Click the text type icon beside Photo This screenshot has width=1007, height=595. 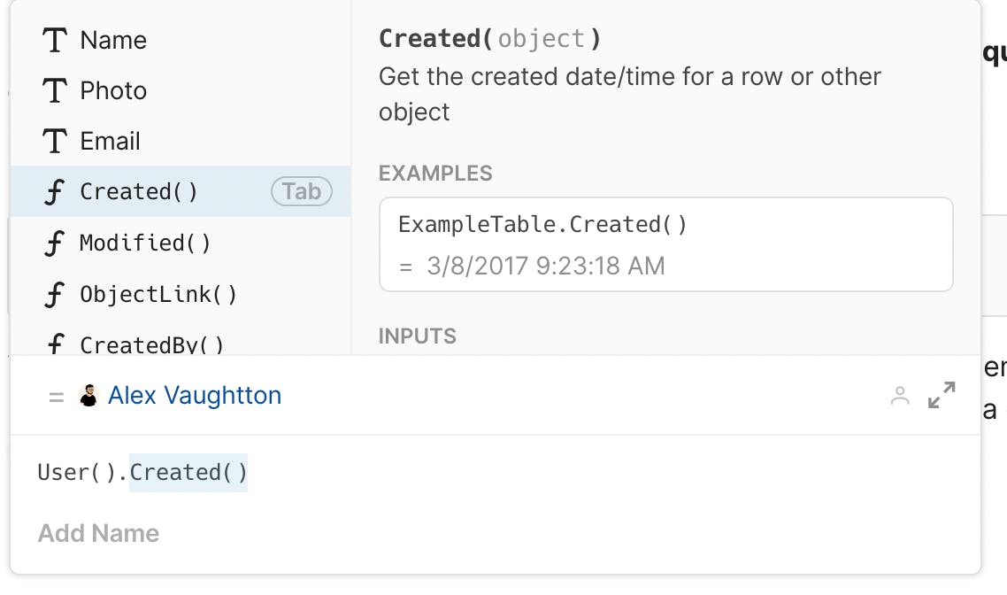pos(55,90)
